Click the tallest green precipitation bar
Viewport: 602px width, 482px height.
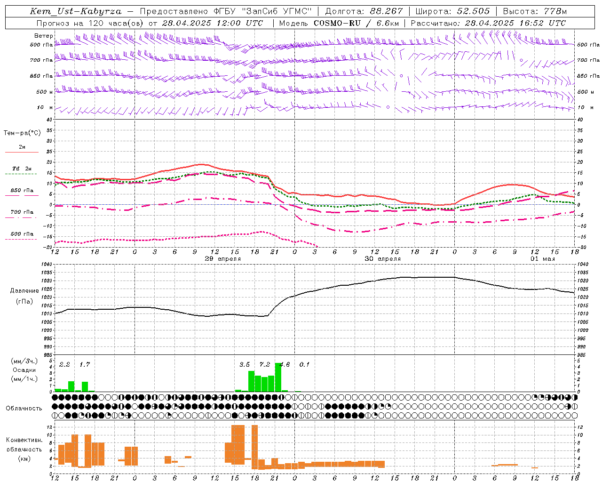click(278, 377)
